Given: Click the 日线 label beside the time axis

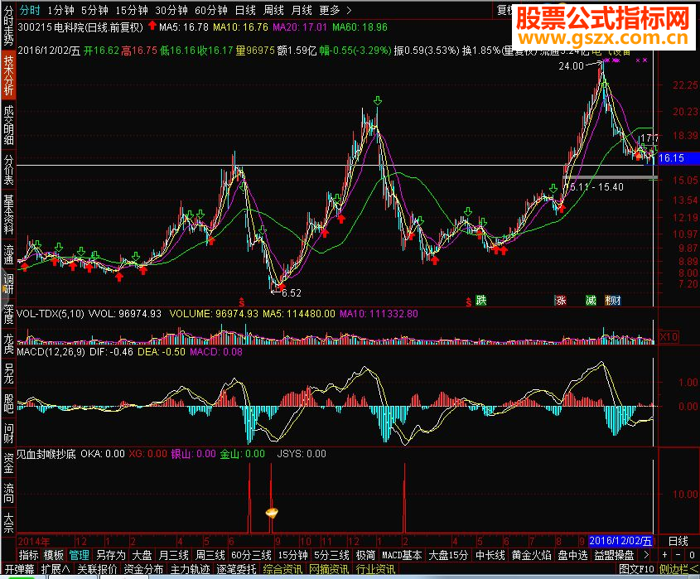Looking at the screenshot, I should pyautogui.click(x=678, y=541).
